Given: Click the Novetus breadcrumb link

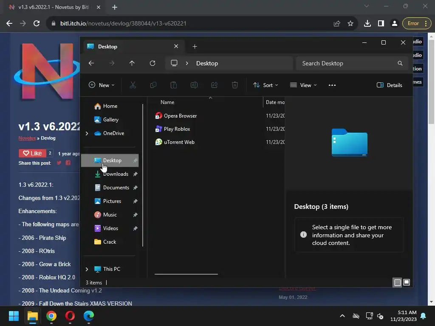Looking at the screenshot, I should point(27,138).
